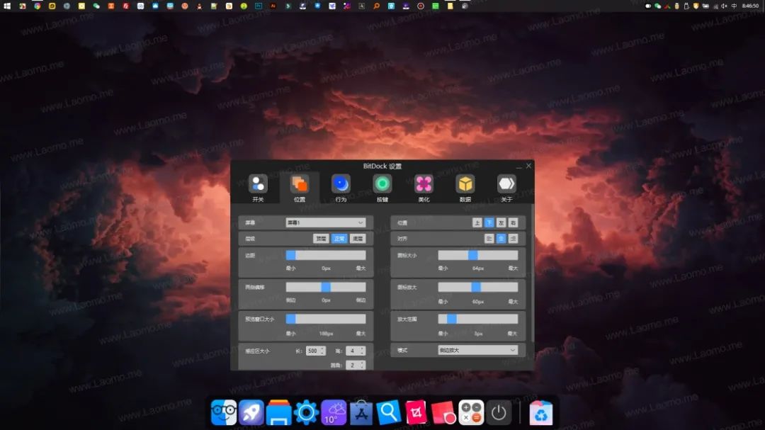765x430 pixels.
Task: Open the blue gear settings icon in the dock
Action: (x=305, y=411)
